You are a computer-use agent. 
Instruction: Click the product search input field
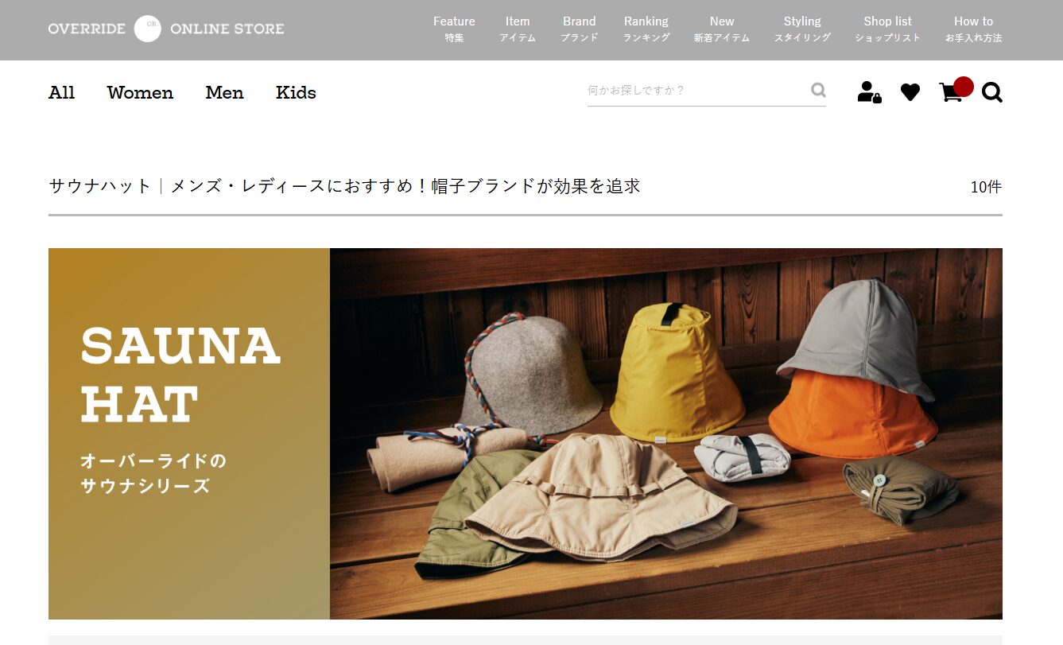pos(697,90)
